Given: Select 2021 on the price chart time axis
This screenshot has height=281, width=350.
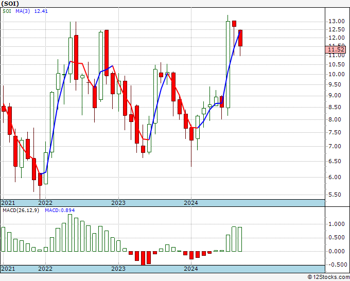Looking at the screenshot, I should click(x=8, y=203).
